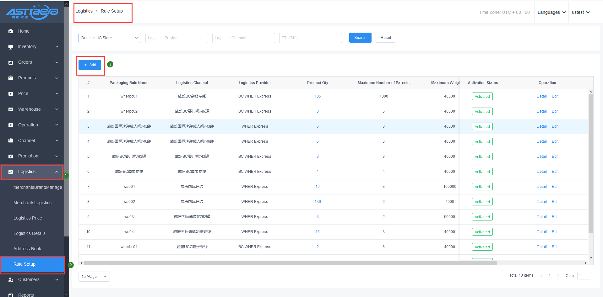
Task: Open Address Book menu item
Action: point(27,249)
